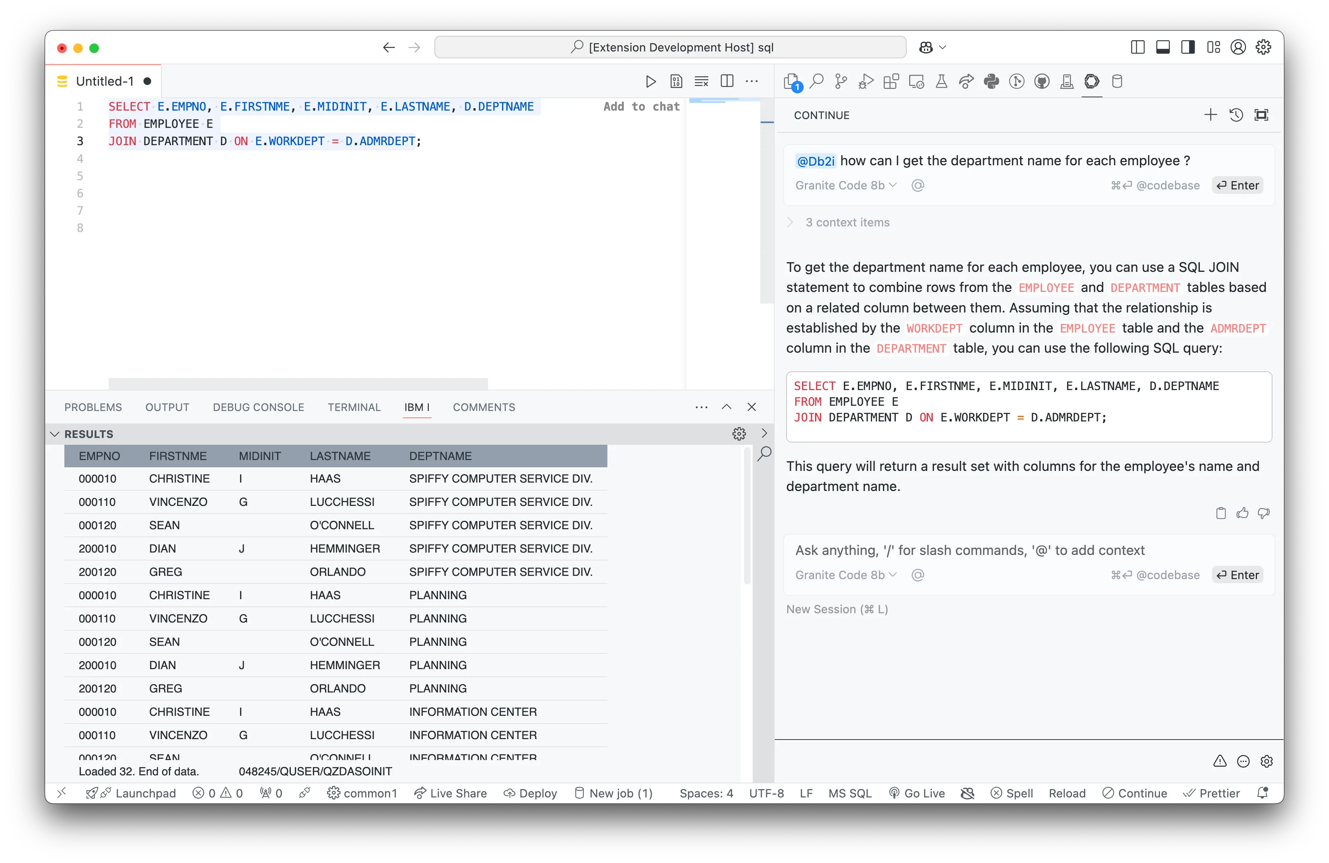Click Add to chat in editor
1329x863 pixels.
point(641,107)
